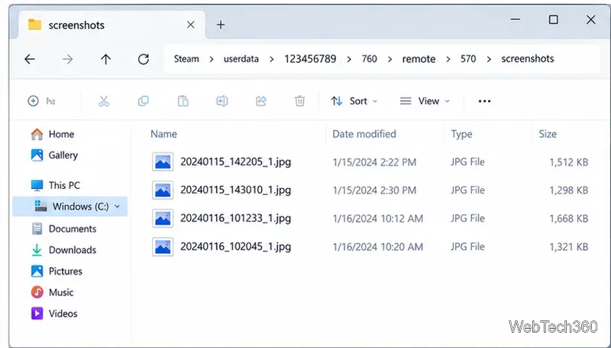Click date 1/16/2024 10:20 AM
The height and width of the screenshot is (348, 611).
(x=377, y=247)
